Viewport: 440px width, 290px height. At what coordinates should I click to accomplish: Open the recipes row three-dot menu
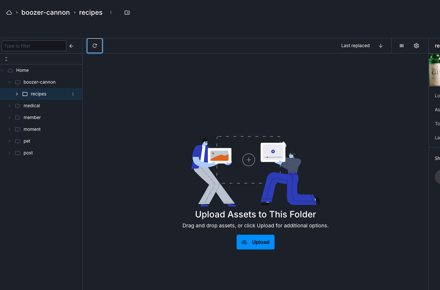click(x=73, y=94)
